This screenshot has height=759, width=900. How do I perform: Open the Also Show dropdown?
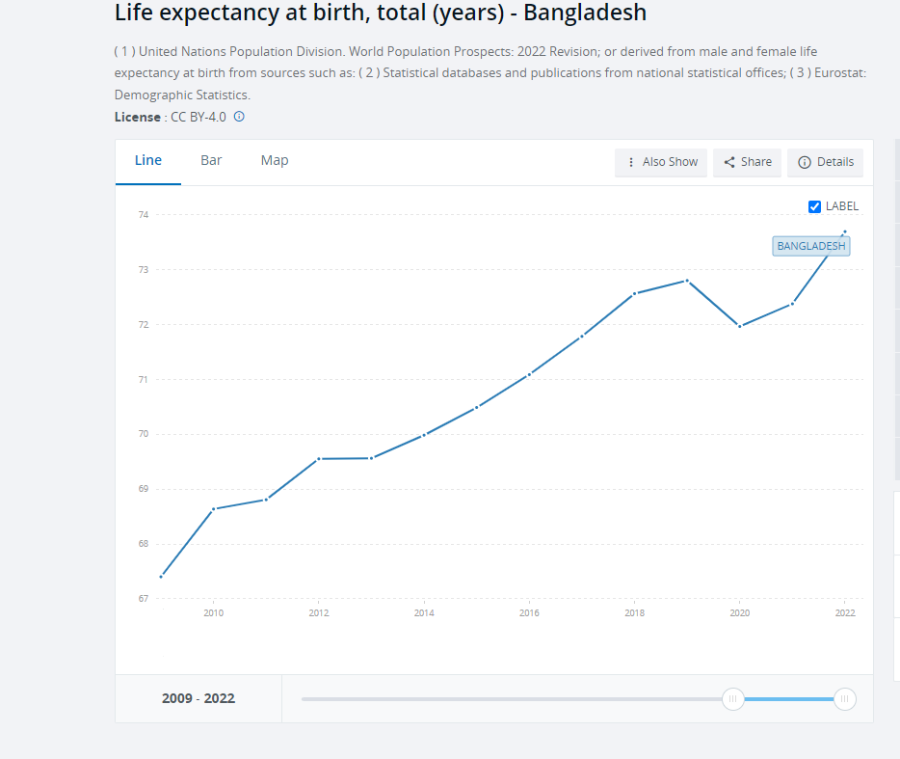(661, 162)
